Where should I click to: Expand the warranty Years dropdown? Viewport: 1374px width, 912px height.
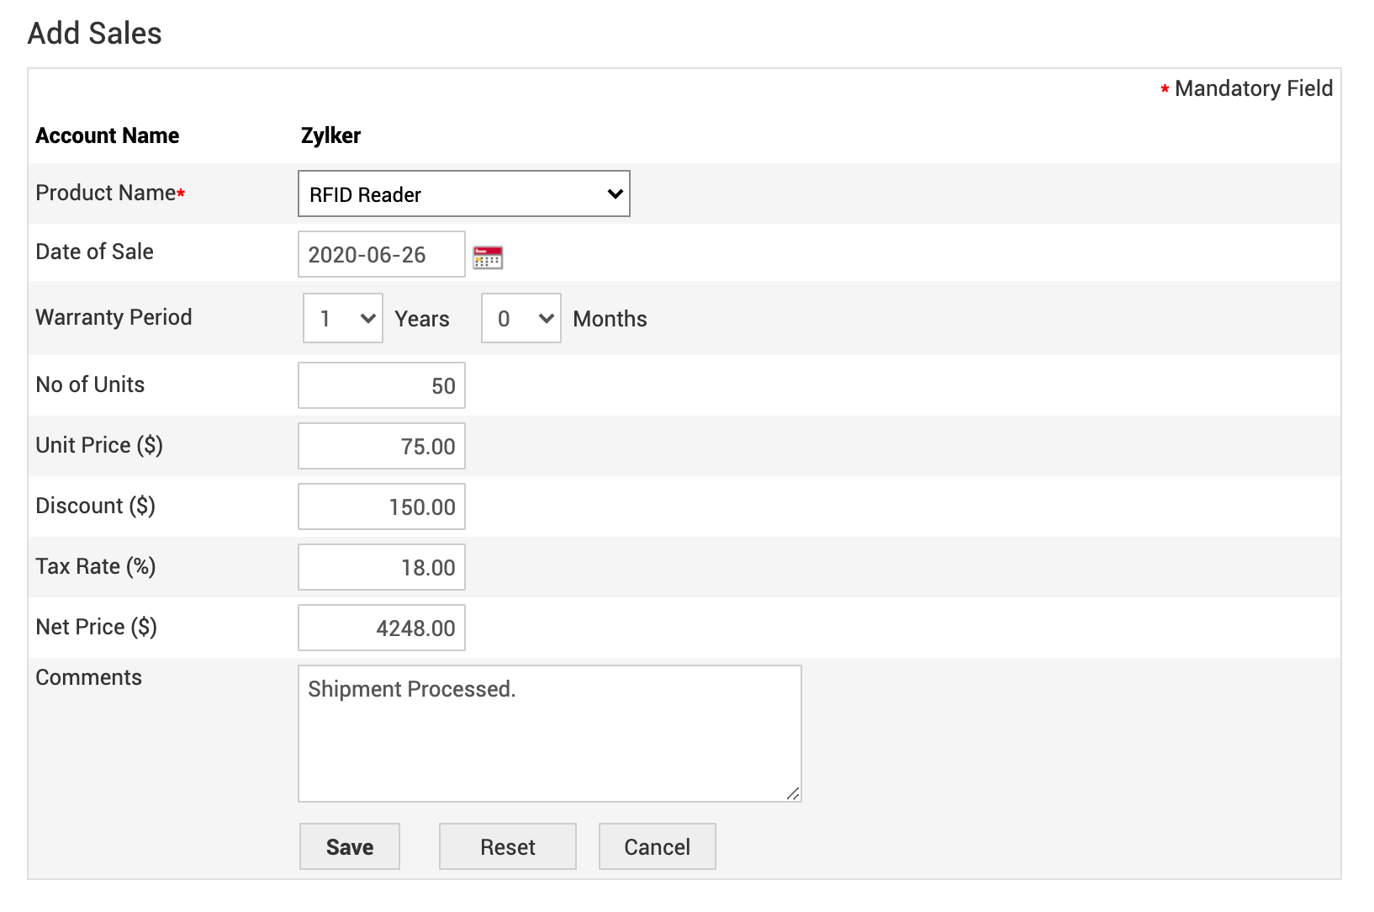tap(343, 318)
